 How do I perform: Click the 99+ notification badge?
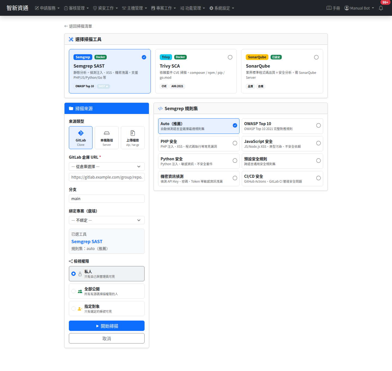tap(385, 2)
